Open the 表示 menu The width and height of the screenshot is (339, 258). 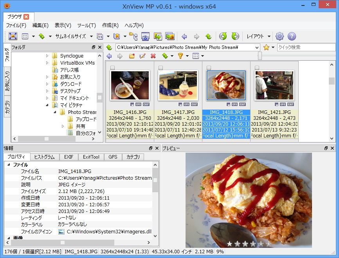(x=63, y=25)
